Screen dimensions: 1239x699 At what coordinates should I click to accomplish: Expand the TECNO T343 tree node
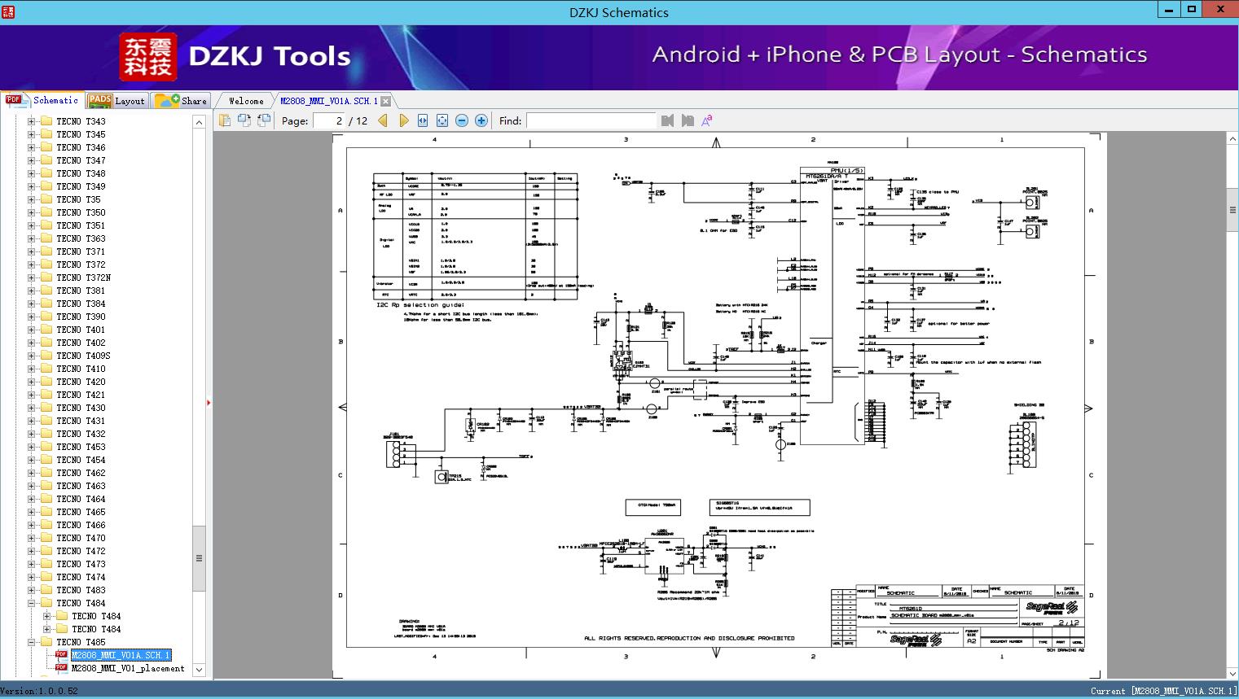[32, 121]
